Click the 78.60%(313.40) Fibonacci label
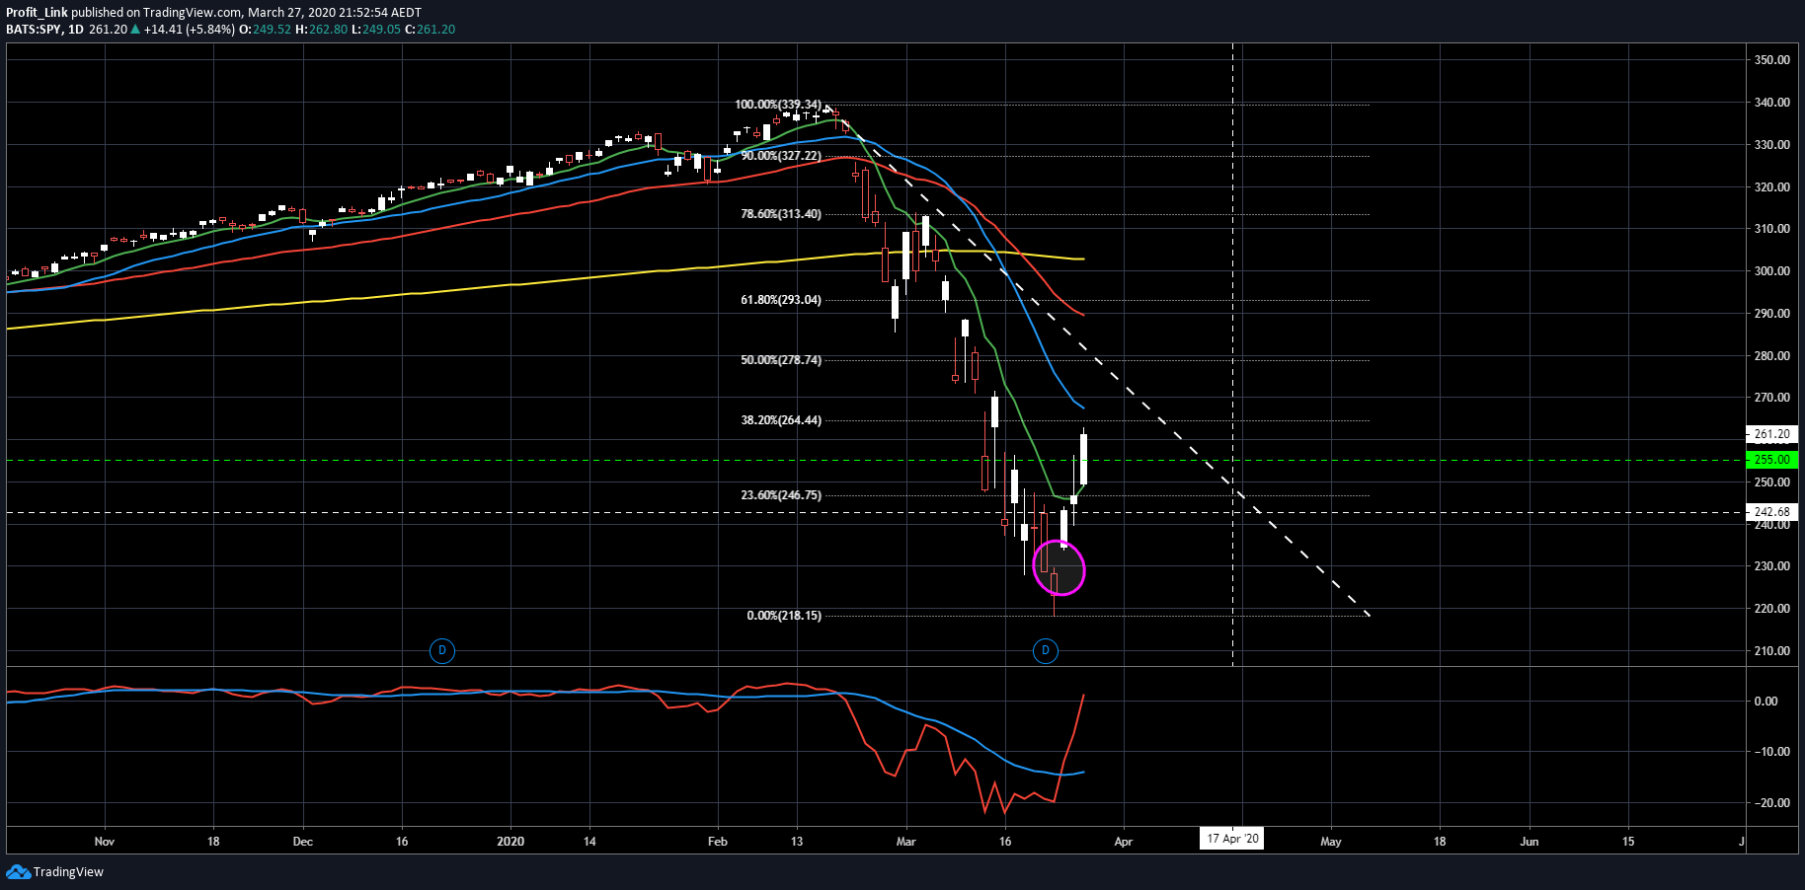The image size is (1805, 890). coord(781,214)
